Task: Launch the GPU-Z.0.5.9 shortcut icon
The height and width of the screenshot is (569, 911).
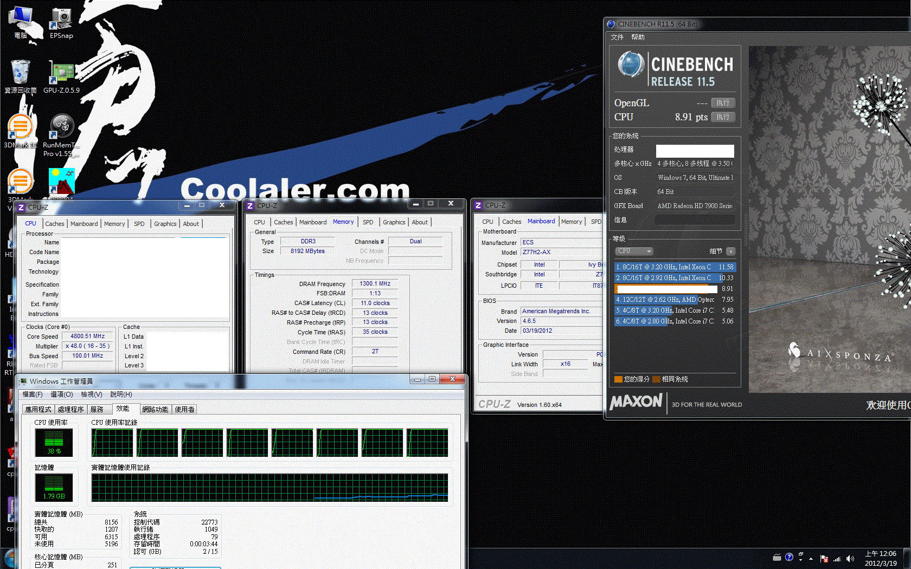Action: 61,76
